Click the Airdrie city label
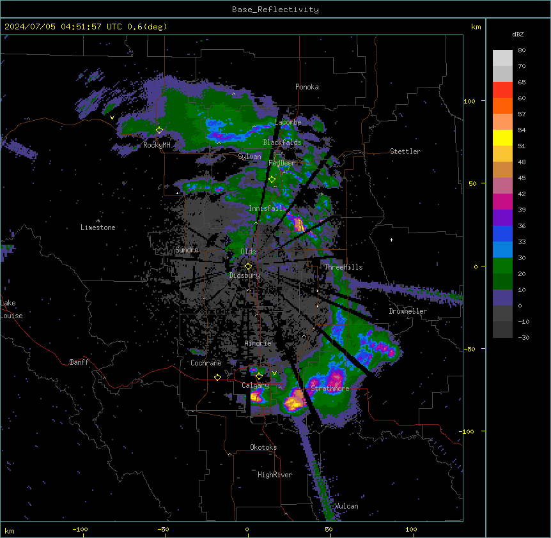The width and height of the screenshot is (551, 538). point(258,343)
